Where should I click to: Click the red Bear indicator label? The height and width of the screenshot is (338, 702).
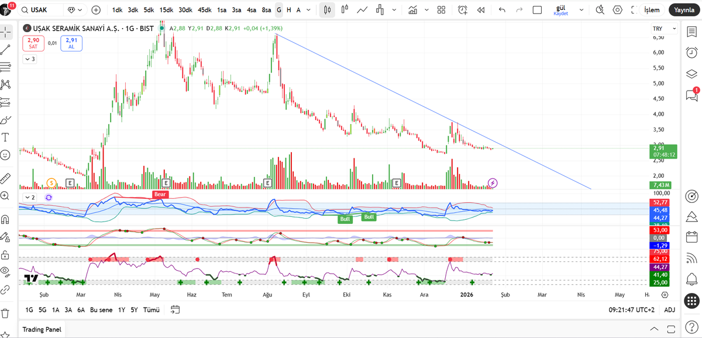[x=160, y=194]
